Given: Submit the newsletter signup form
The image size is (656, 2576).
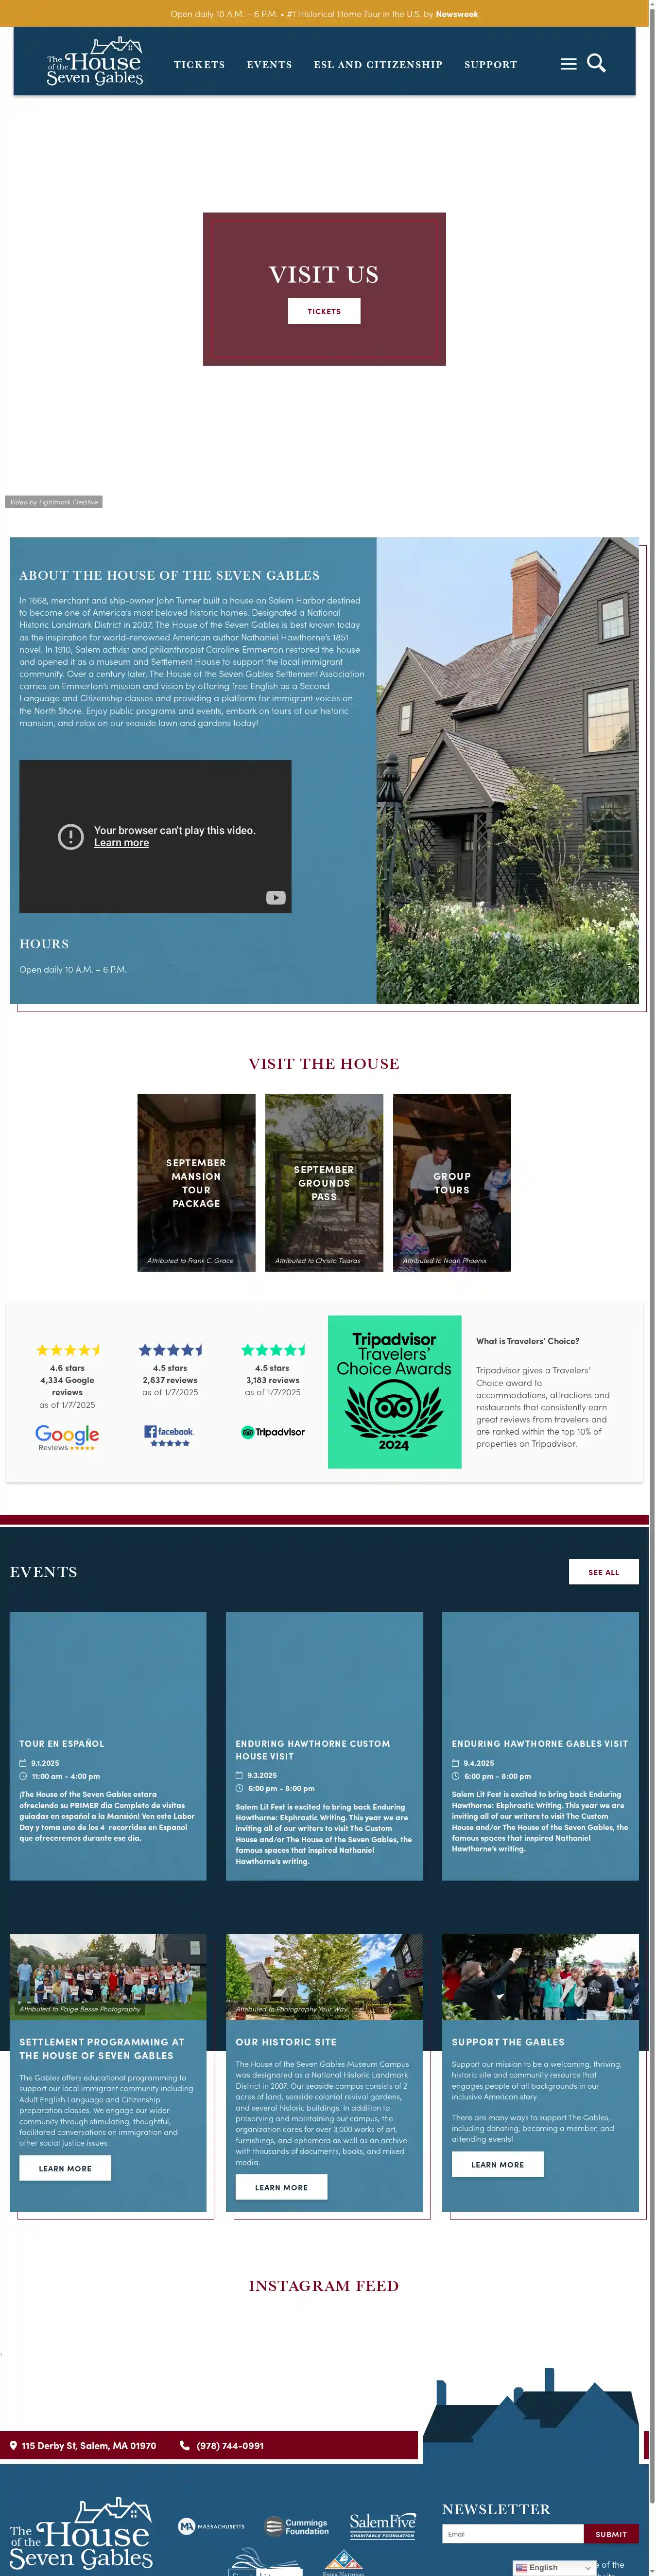Looking at the screenshot, I should [611, 2533].
